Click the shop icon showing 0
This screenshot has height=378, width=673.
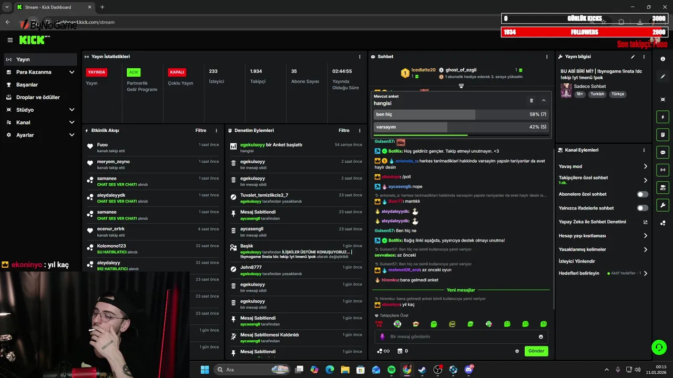[402, 351]
